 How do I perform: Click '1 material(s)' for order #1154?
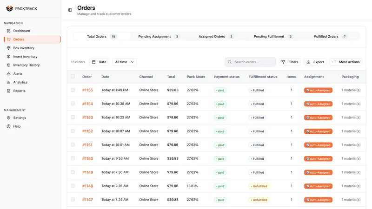click(x=351, y=104)
